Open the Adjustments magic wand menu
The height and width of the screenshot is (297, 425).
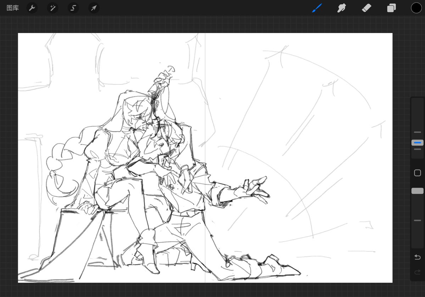click(x=52, y=8)
